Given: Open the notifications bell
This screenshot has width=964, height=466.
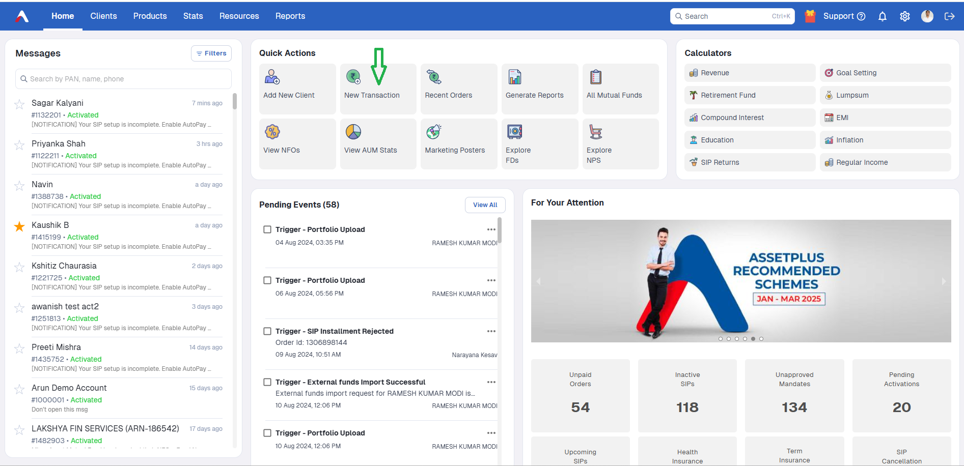Looking at the screenshot, I should coord(883,16).
